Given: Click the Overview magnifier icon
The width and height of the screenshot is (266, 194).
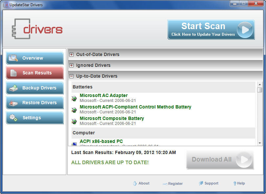Looking at the screenshot, I should (13, 58).
